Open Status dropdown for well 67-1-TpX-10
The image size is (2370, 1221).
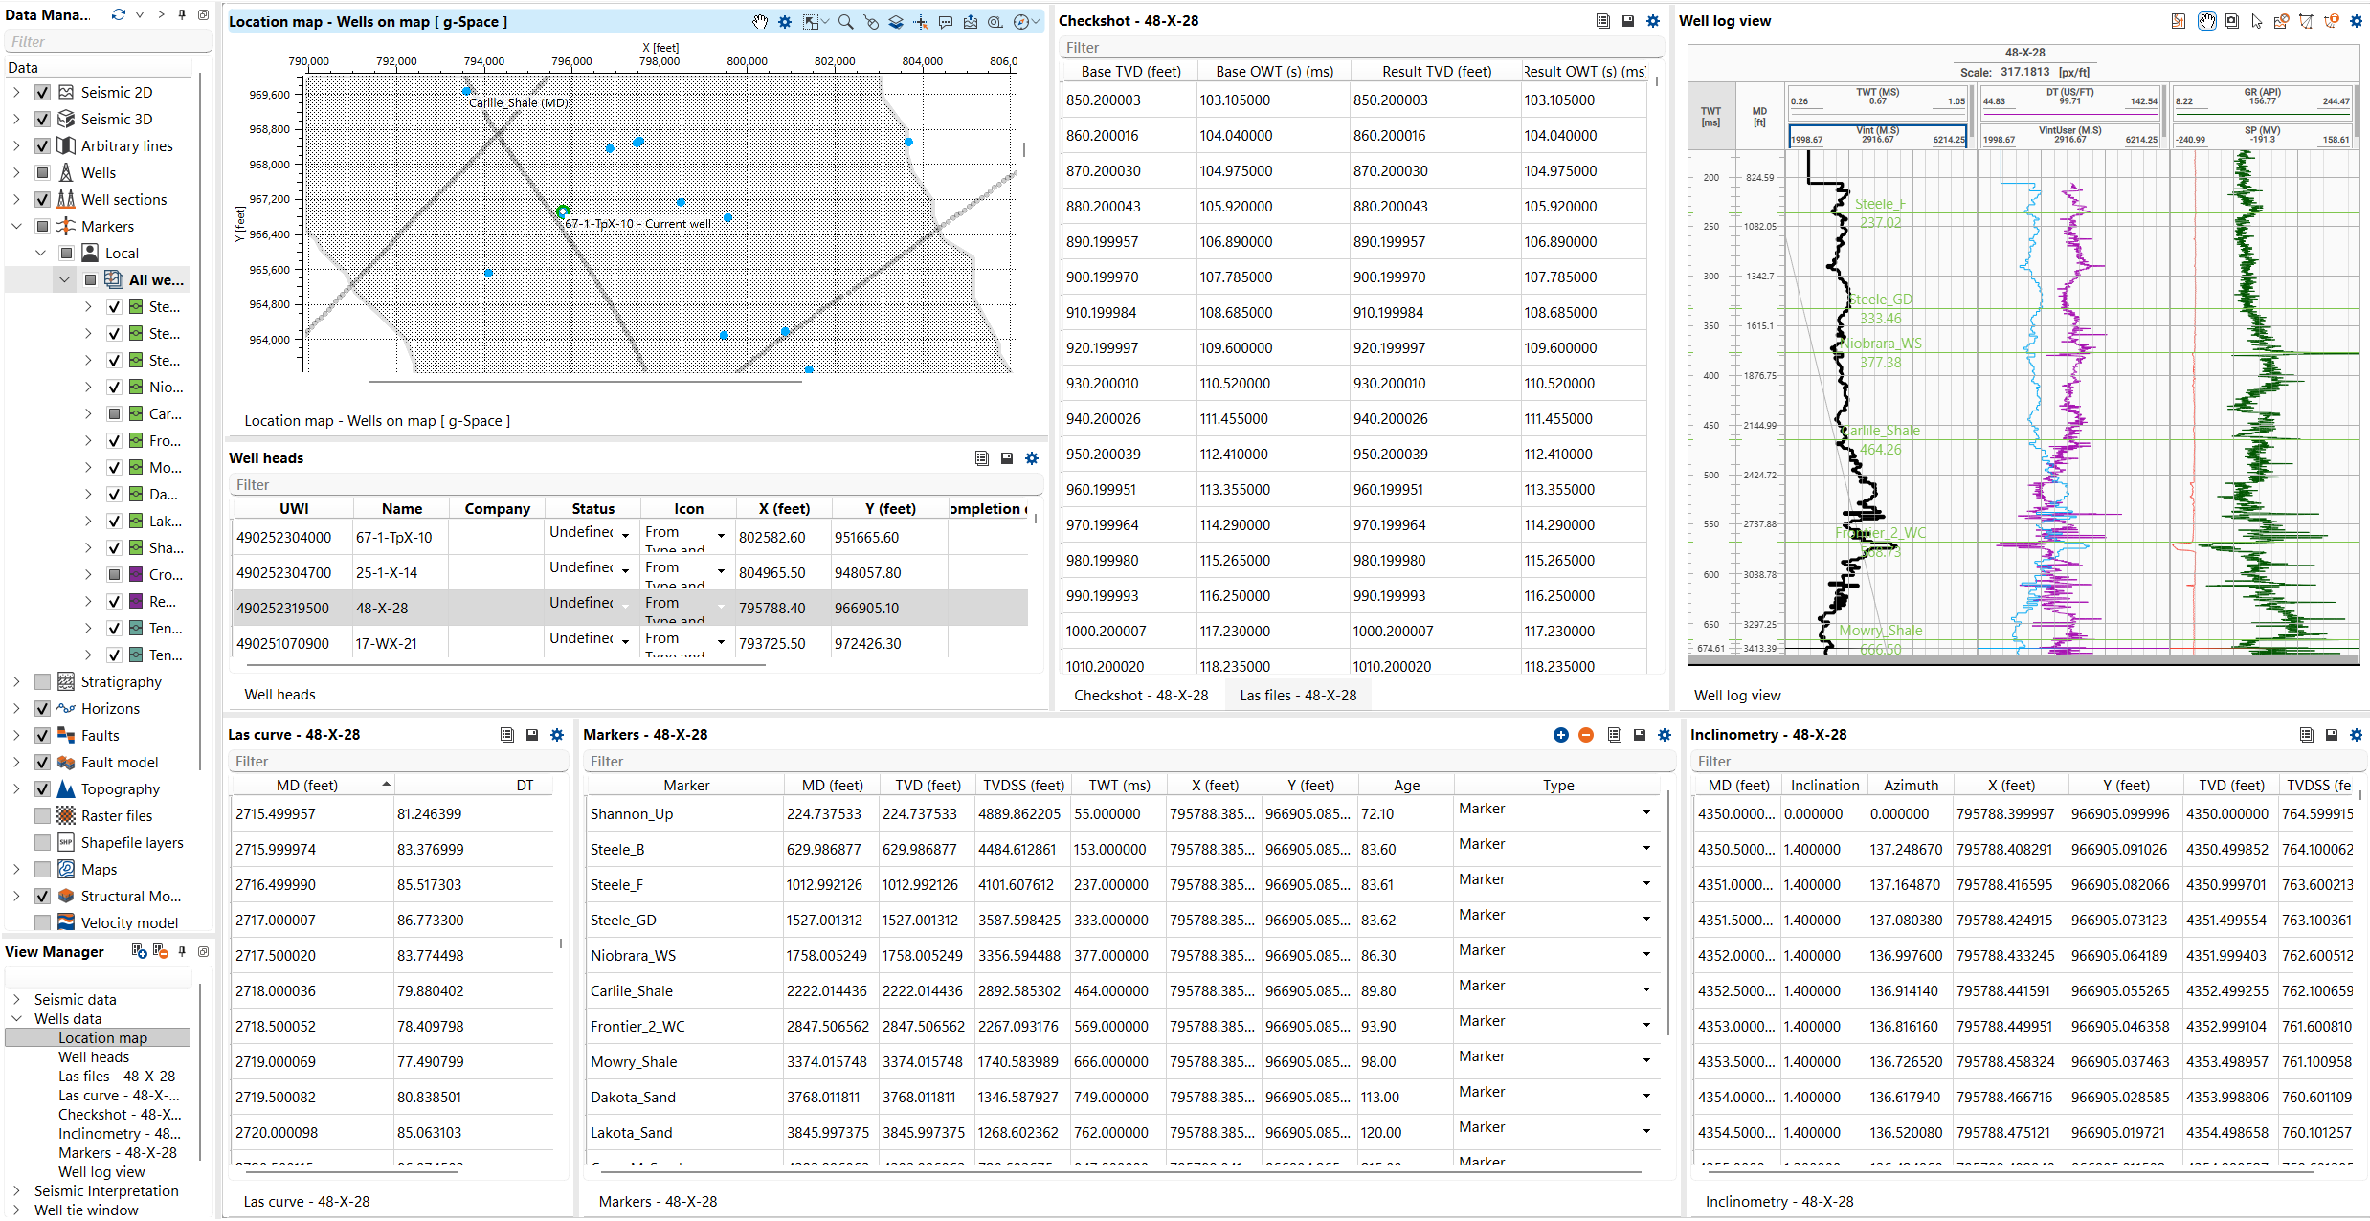pyautogui.click(x=625, y=536)
